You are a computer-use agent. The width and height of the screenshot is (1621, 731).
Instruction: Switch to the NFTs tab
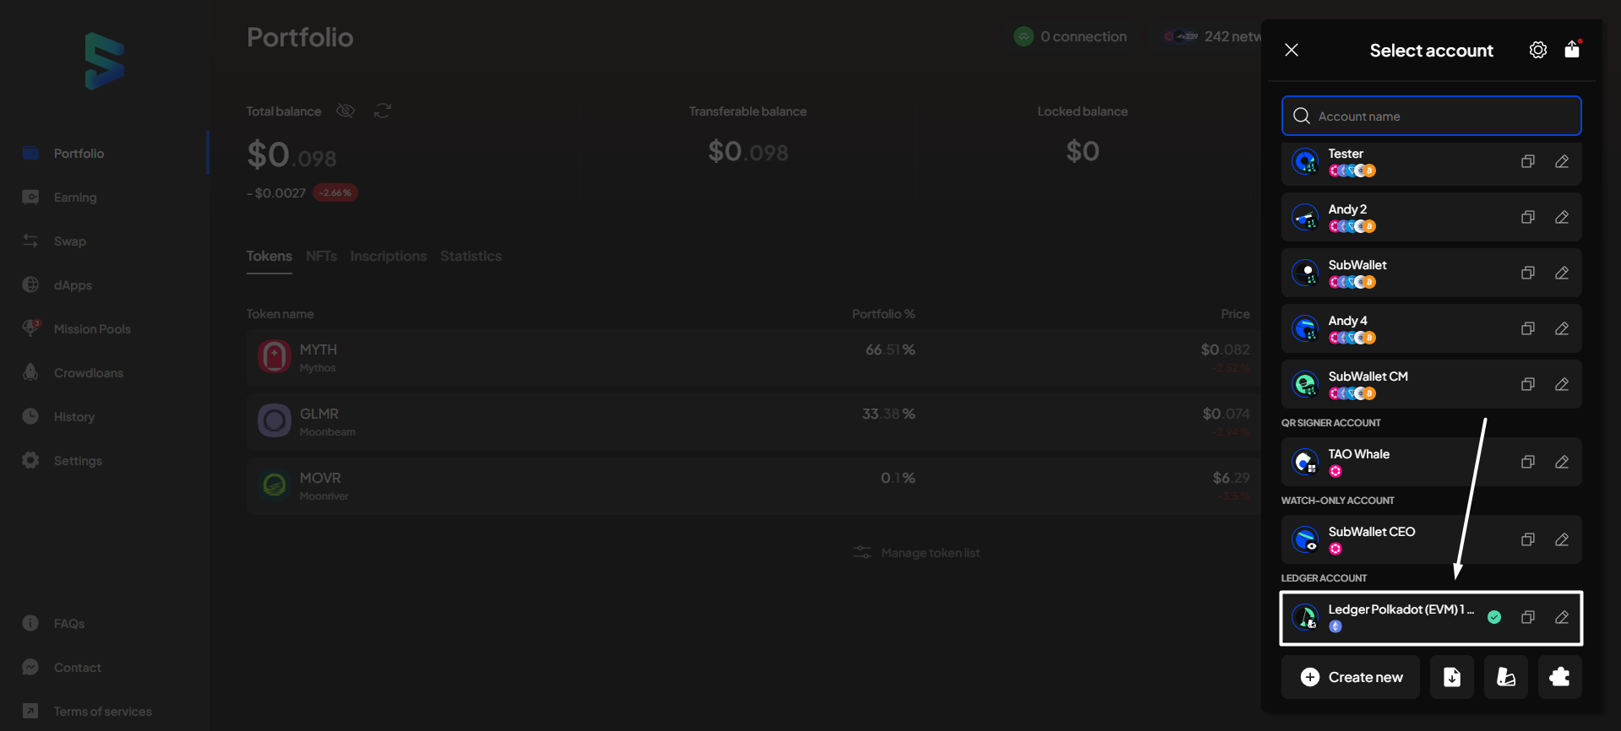(321, 257)
